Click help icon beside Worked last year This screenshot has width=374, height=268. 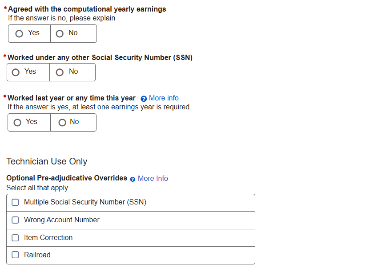point(144,99)
